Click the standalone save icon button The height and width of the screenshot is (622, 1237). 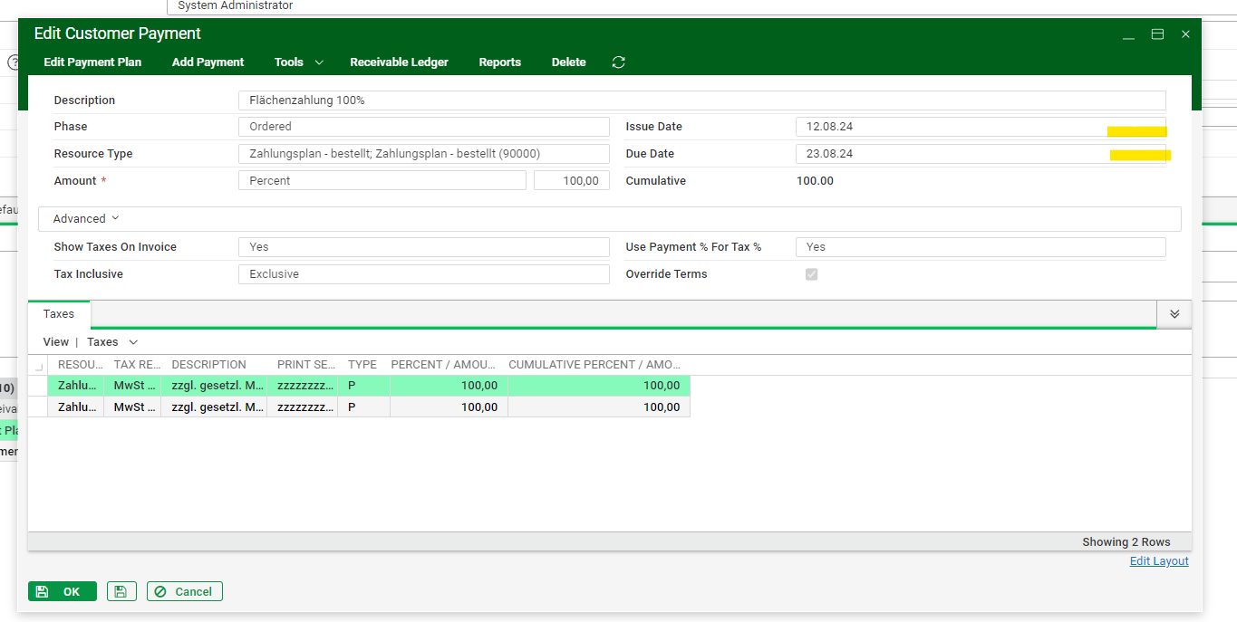tap(121, 591)
